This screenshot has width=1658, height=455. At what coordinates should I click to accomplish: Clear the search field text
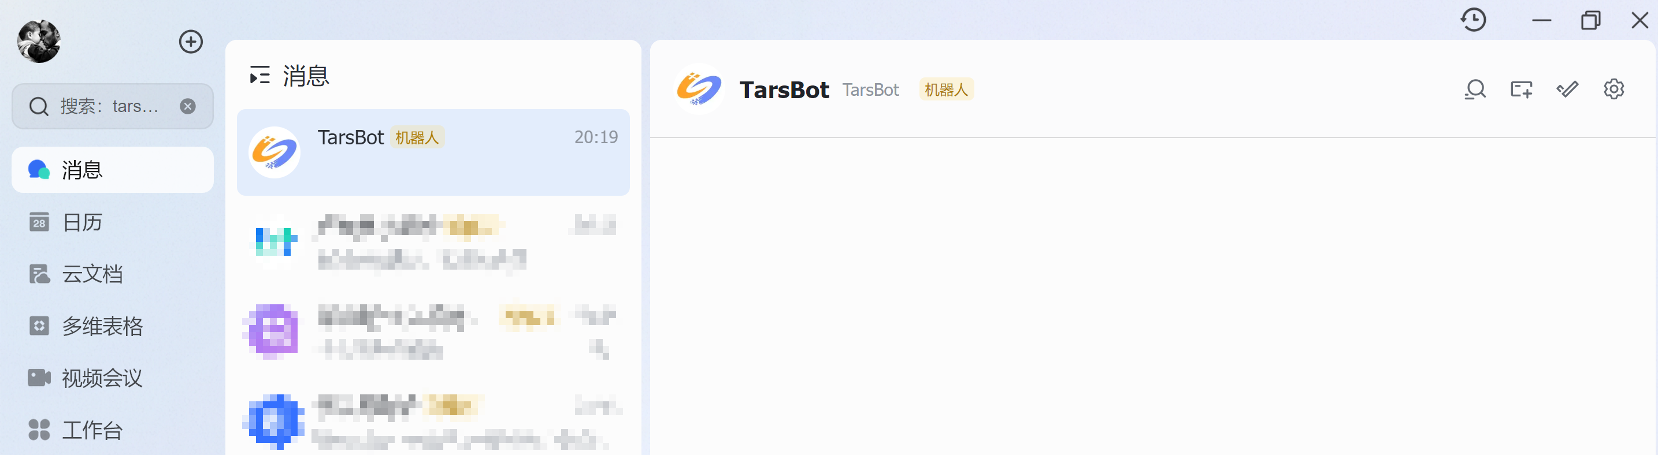pos(188,106)
